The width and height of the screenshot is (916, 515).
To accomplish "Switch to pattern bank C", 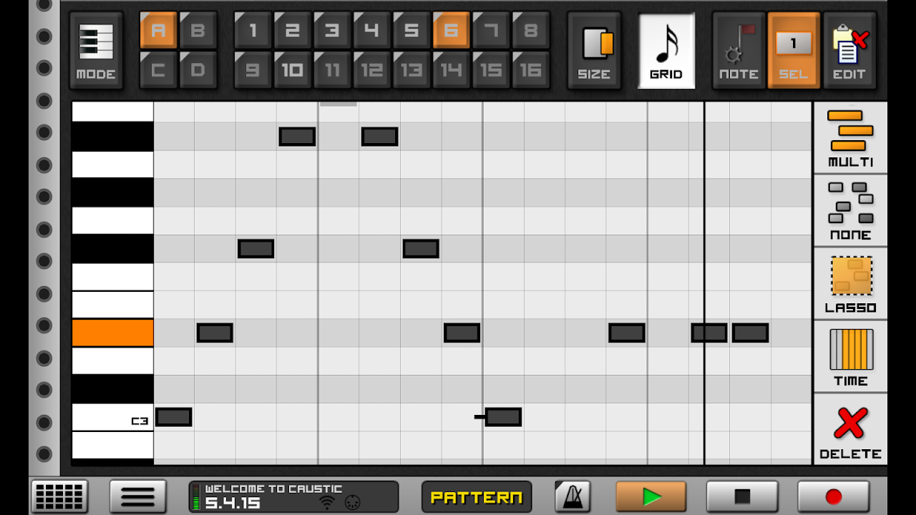I will tap(157, 69).
